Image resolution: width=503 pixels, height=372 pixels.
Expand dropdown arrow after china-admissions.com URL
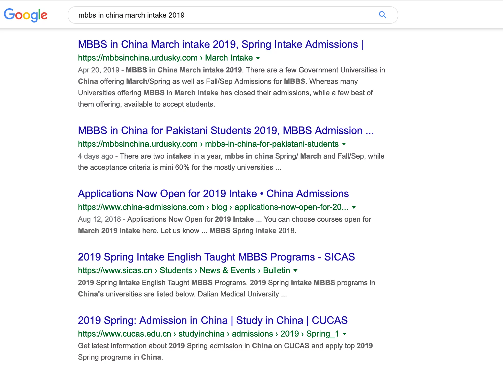pyautogui.click(x=354, y=207)
